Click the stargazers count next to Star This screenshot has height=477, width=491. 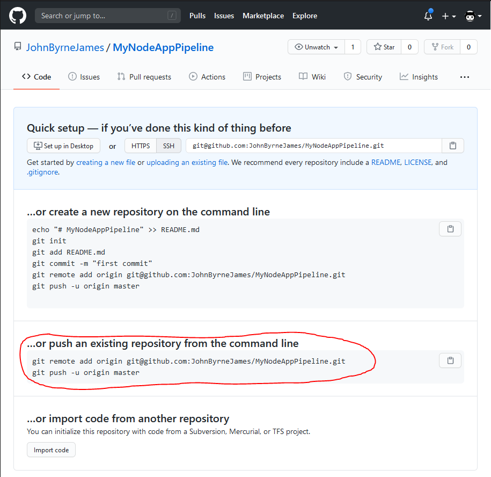click(409, 47)
